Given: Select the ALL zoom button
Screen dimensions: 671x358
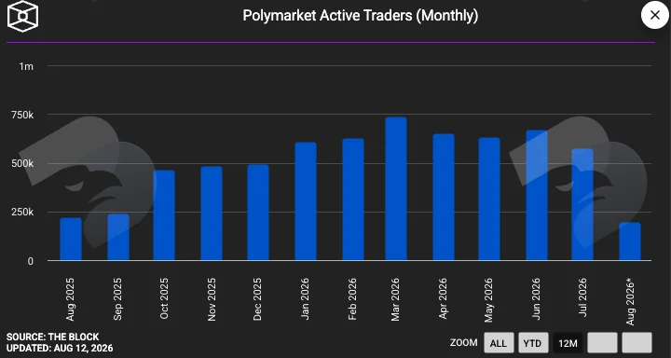Looking at the screenshot, I should coord(499,343).
